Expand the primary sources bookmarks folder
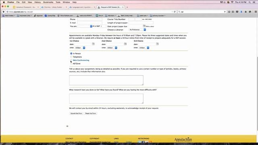This screenshot has height=145, width=258. pos(158,16)
